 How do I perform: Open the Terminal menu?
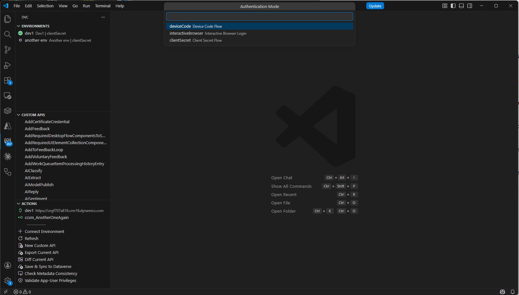pos(103,6)
